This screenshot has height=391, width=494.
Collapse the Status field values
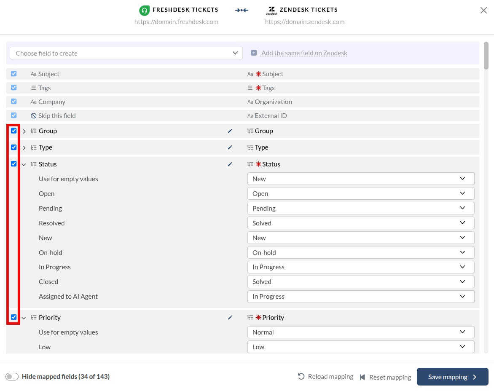(x=24, y=164)
